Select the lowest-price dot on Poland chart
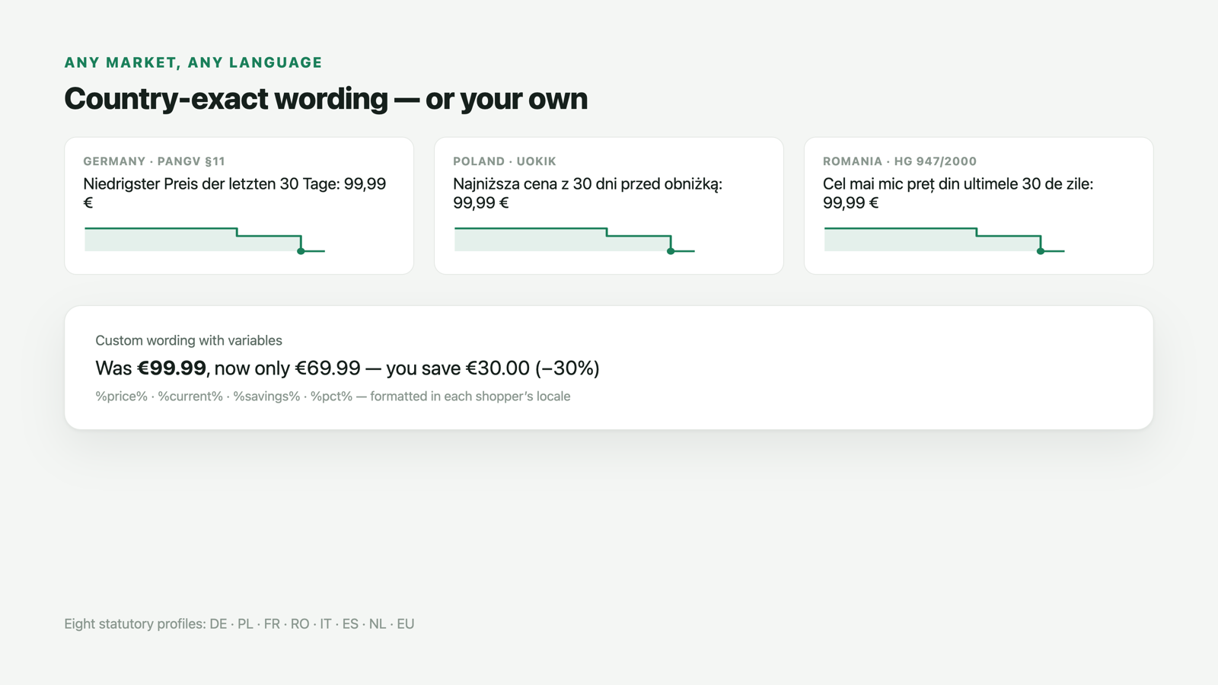The width and height of the screenshot is (1218, 685). coord(671,251)
